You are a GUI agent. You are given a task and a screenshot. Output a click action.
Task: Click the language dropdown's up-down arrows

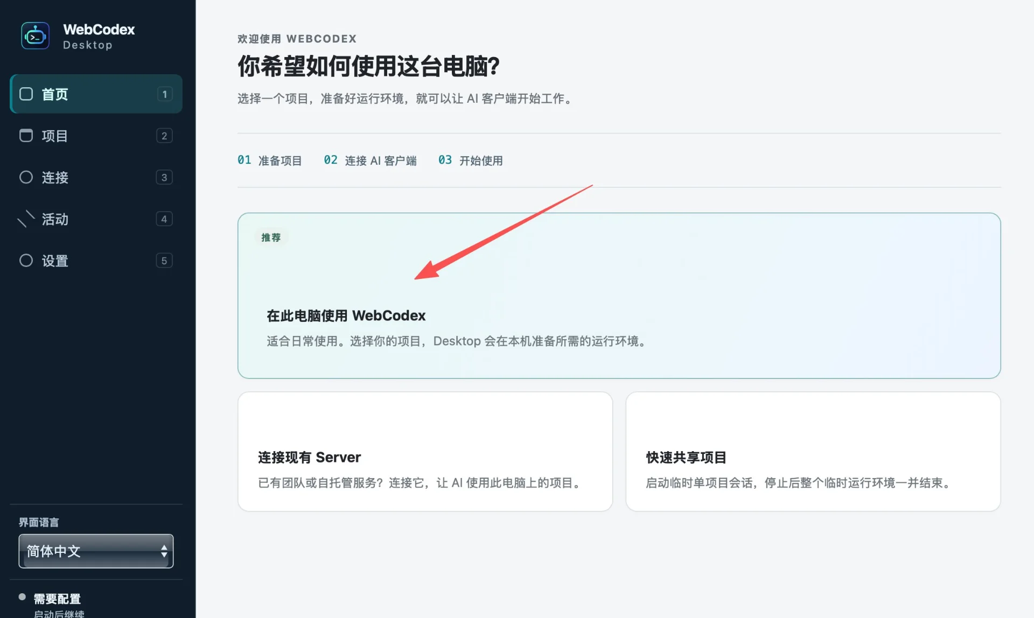(164, 551)
